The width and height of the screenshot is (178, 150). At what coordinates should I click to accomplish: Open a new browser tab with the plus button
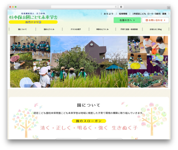click(169, 8)
